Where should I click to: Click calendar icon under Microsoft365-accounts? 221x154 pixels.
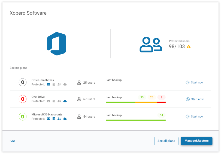pos(54,119)
